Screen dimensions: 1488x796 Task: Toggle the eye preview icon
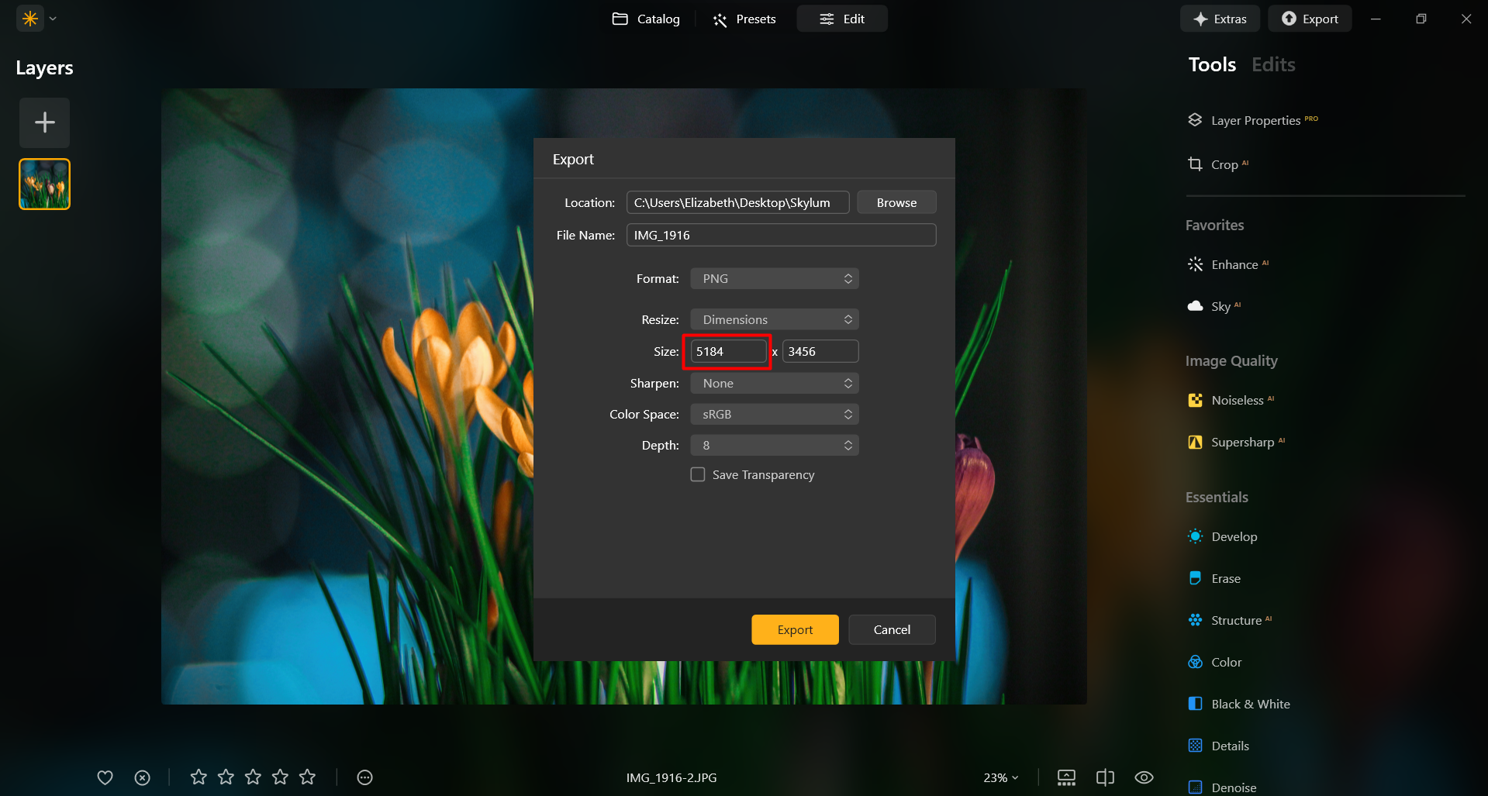(1144, 777)
